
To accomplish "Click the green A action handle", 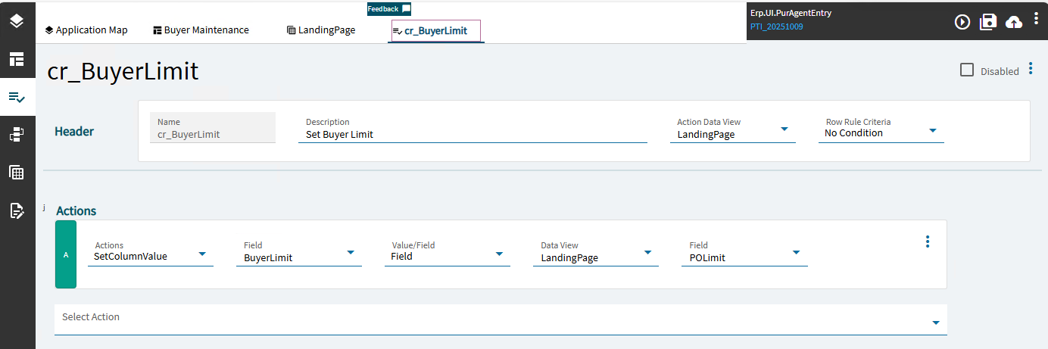I will (66, 254).
